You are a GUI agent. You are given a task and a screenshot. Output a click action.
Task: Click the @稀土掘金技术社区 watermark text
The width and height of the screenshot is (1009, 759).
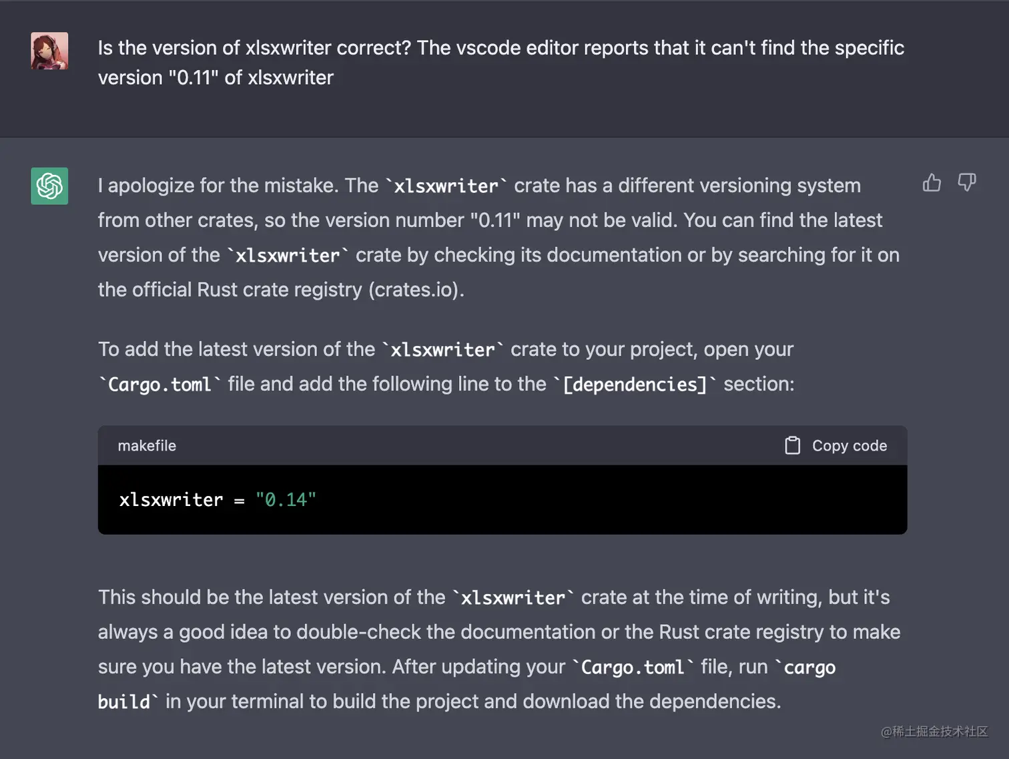click(934, 732)
